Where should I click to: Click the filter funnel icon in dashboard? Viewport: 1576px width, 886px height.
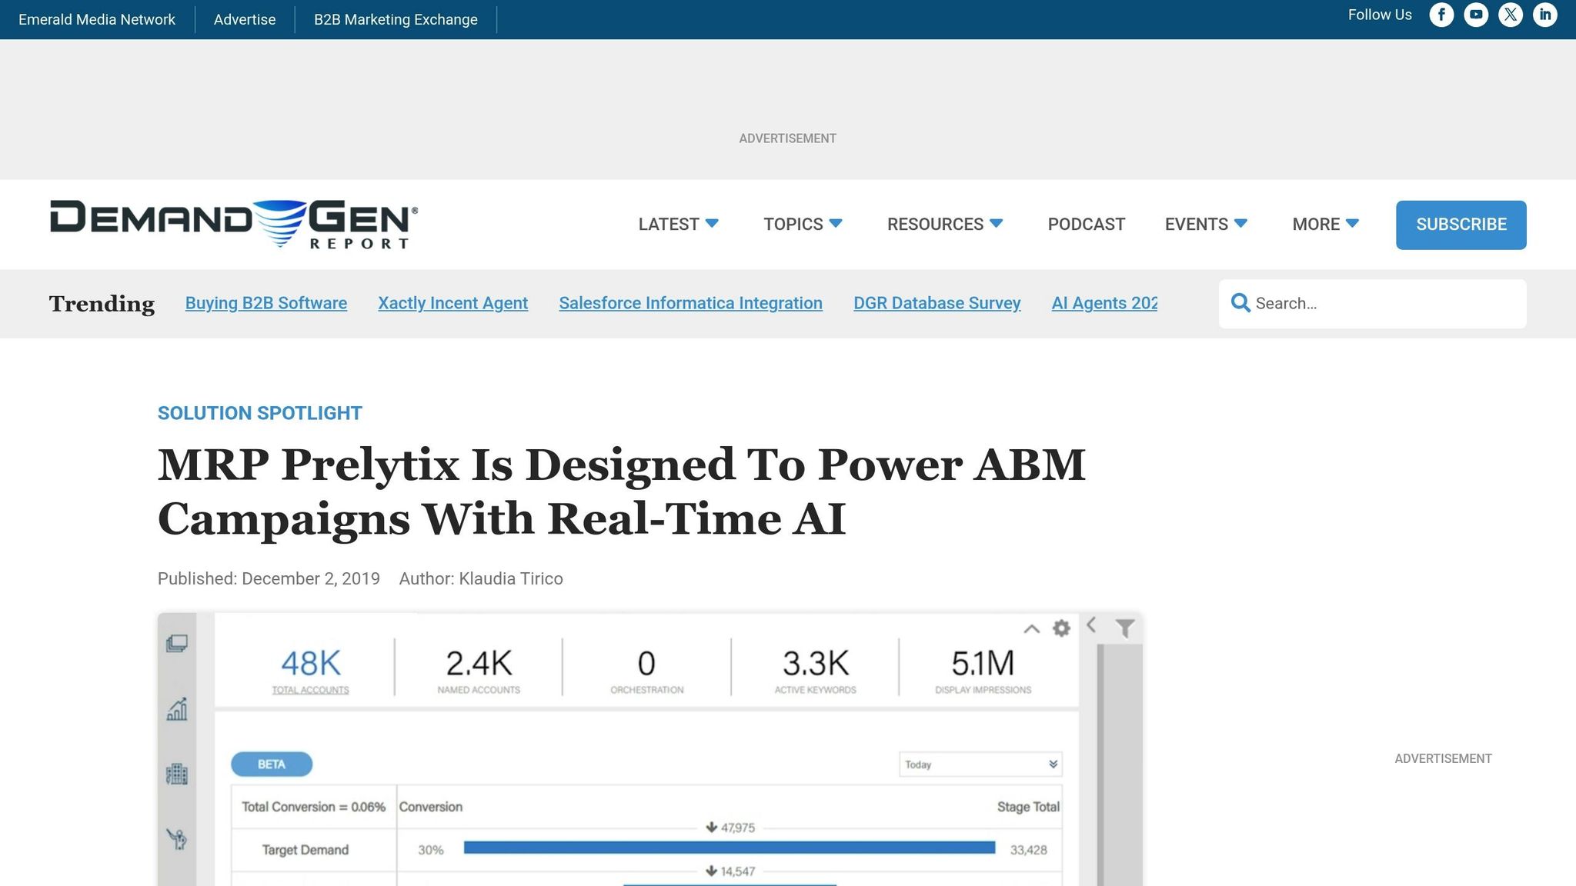[1124, 628]
